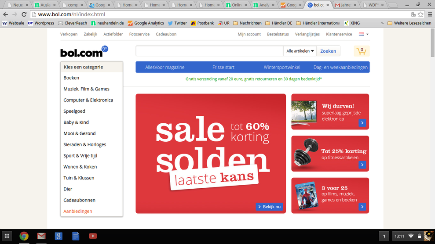This screenshot has height=244, width=435.
Task: Open Dag- en weekaanbiedingen
Action: point(340,67)
